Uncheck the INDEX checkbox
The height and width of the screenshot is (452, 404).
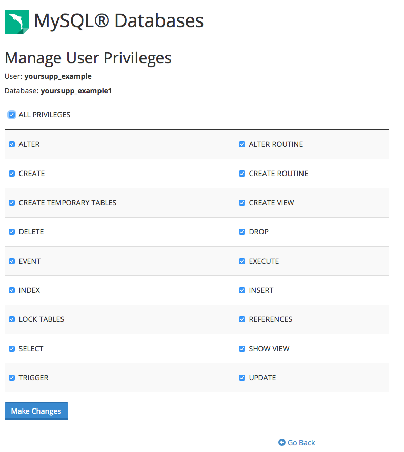pos(11,290)
